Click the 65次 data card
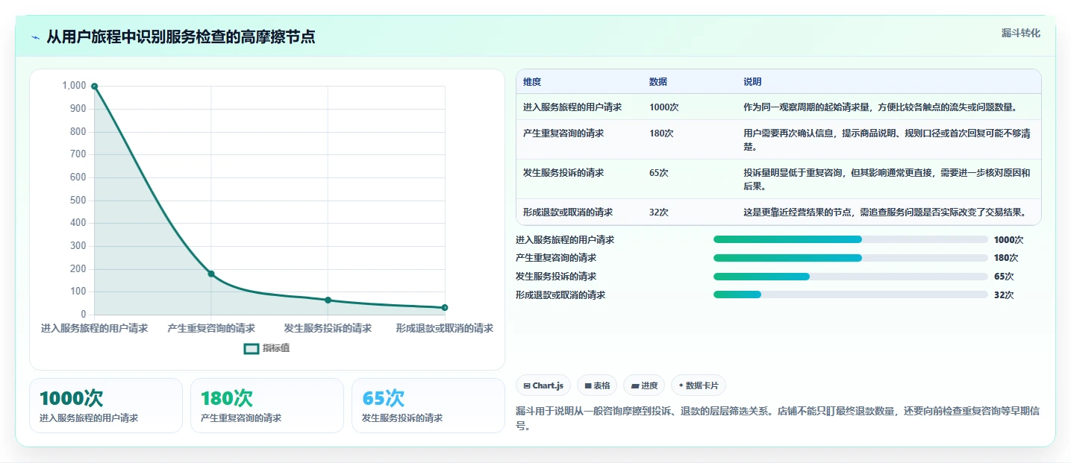This screenshot has height=463, width=1071. tap(428, 406)
